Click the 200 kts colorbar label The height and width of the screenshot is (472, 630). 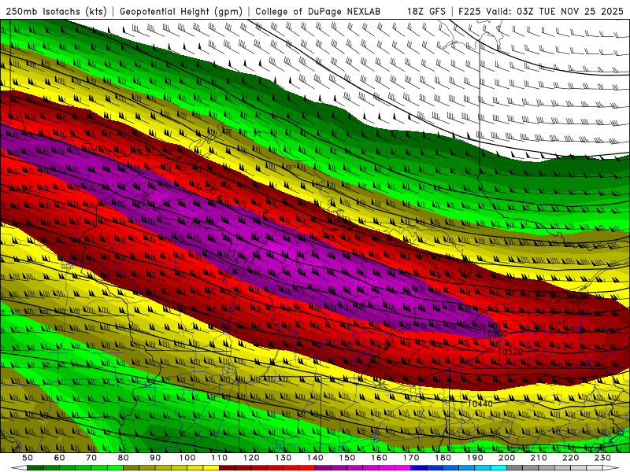(x=506, y=458)
